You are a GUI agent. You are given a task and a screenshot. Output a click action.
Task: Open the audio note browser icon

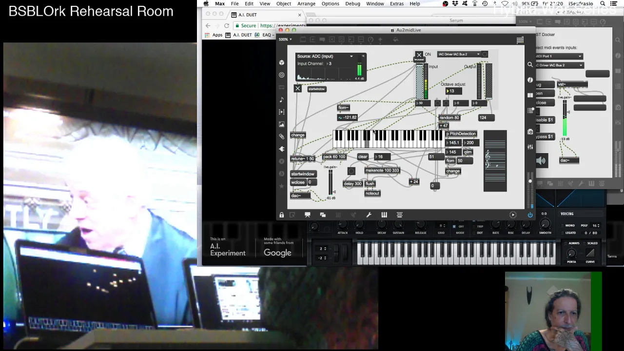click(x=282, y=99)
